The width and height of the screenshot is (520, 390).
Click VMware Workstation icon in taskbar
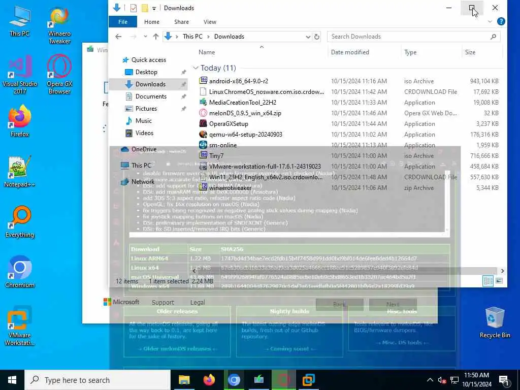point(308,380)
